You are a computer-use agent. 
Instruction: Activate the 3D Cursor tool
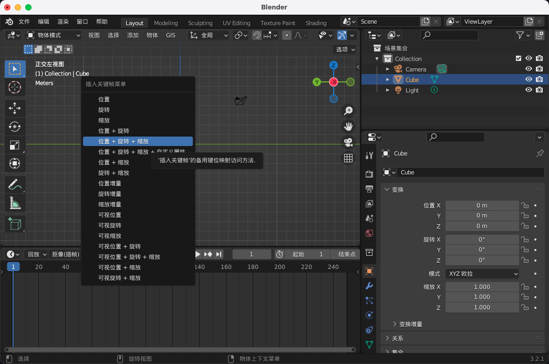(15, 87)
